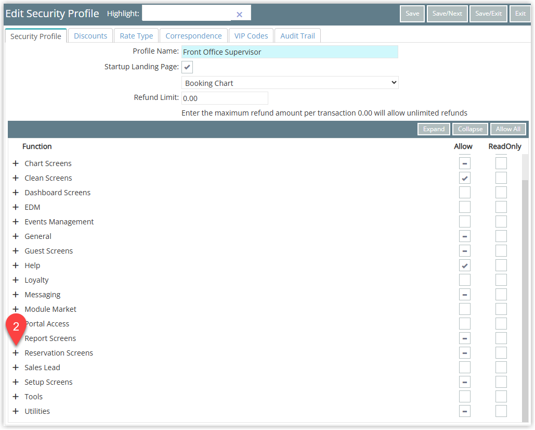
Task: Select the Events Management label
Action: tap(59, 222)
